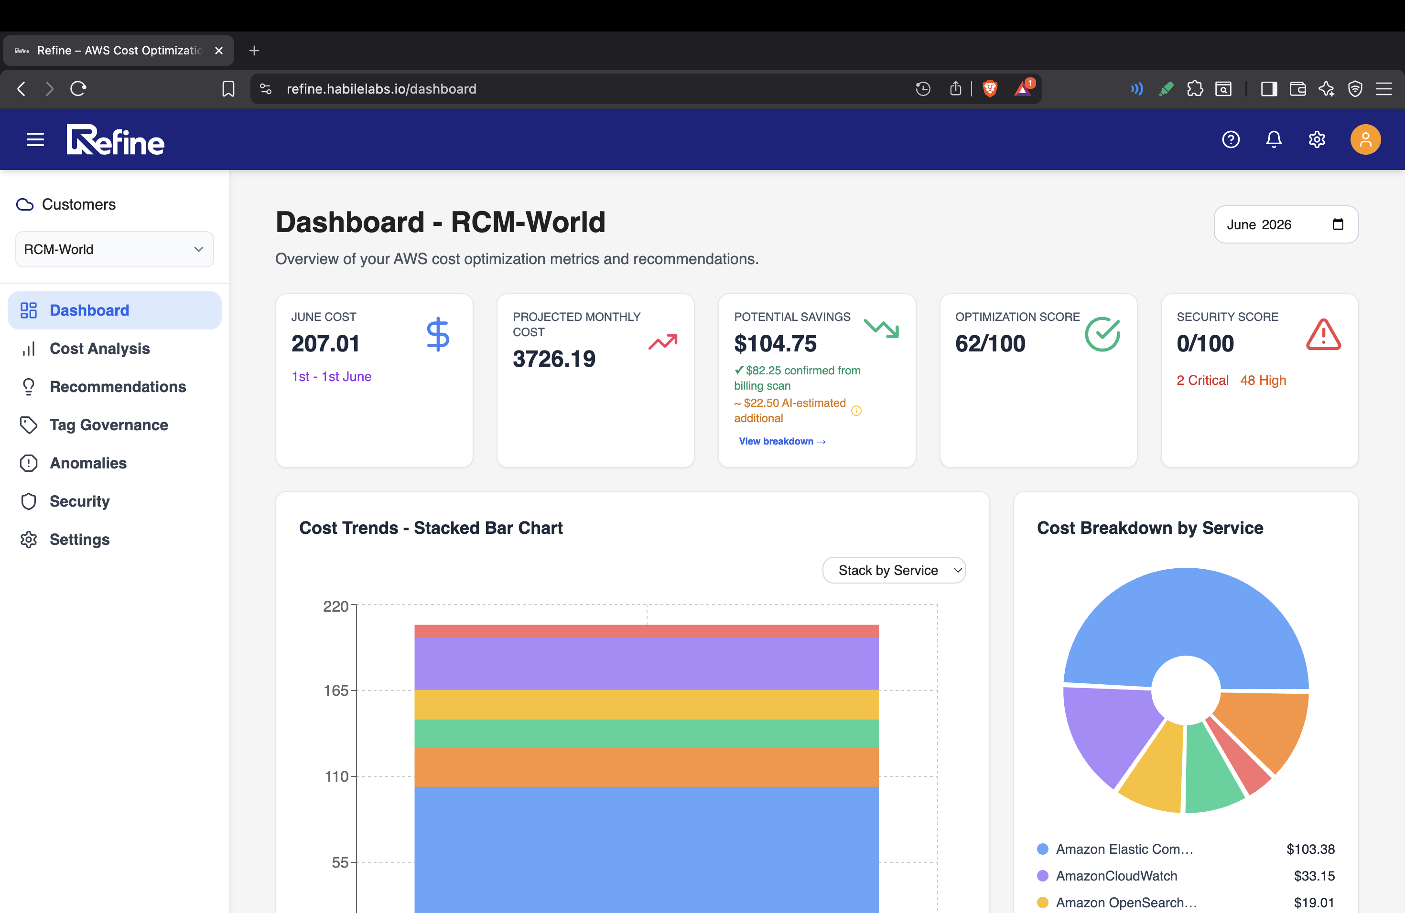Click the share page icon
Viewport: 1405px width, 913px height.
coord(956,88)
